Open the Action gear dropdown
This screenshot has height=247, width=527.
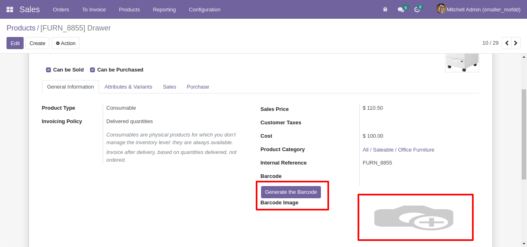click(66, 43)
